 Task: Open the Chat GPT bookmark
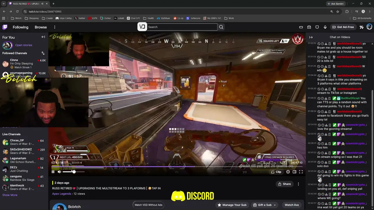coord(133,18)
